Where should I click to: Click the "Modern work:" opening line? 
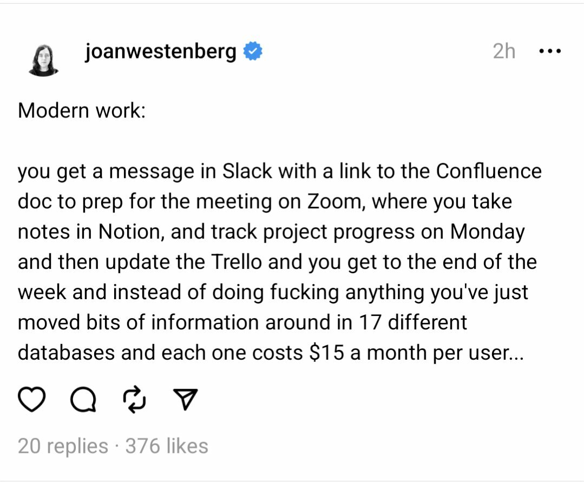(x=82, y=110)
